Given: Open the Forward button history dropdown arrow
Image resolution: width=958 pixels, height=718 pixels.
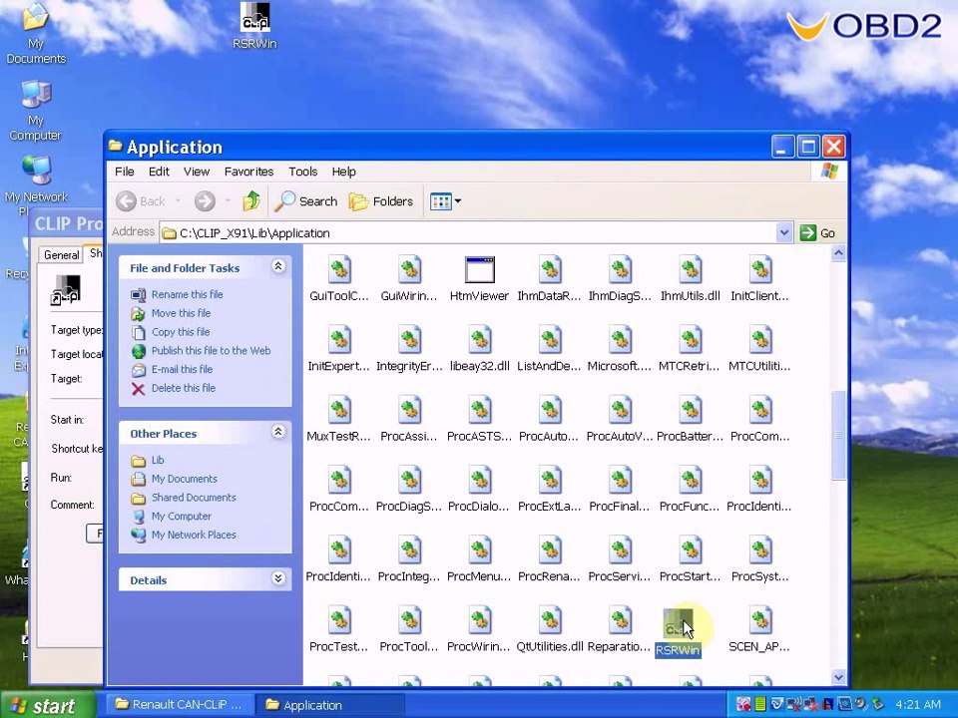Looking at the screenshot, I should coord(228,200).
